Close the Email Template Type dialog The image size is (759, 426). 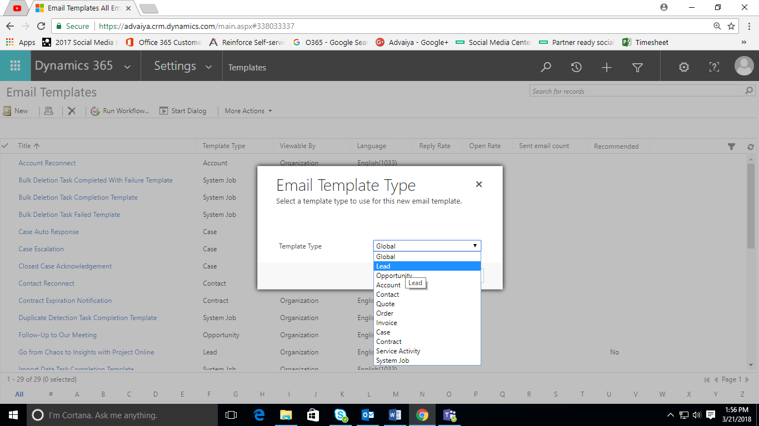479,184
